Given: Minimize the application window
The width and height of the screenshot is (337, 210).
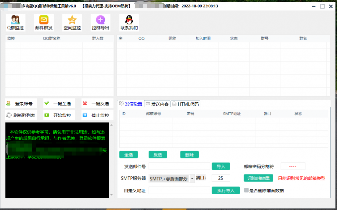Looking at the screenshot, I should point(313,6).
